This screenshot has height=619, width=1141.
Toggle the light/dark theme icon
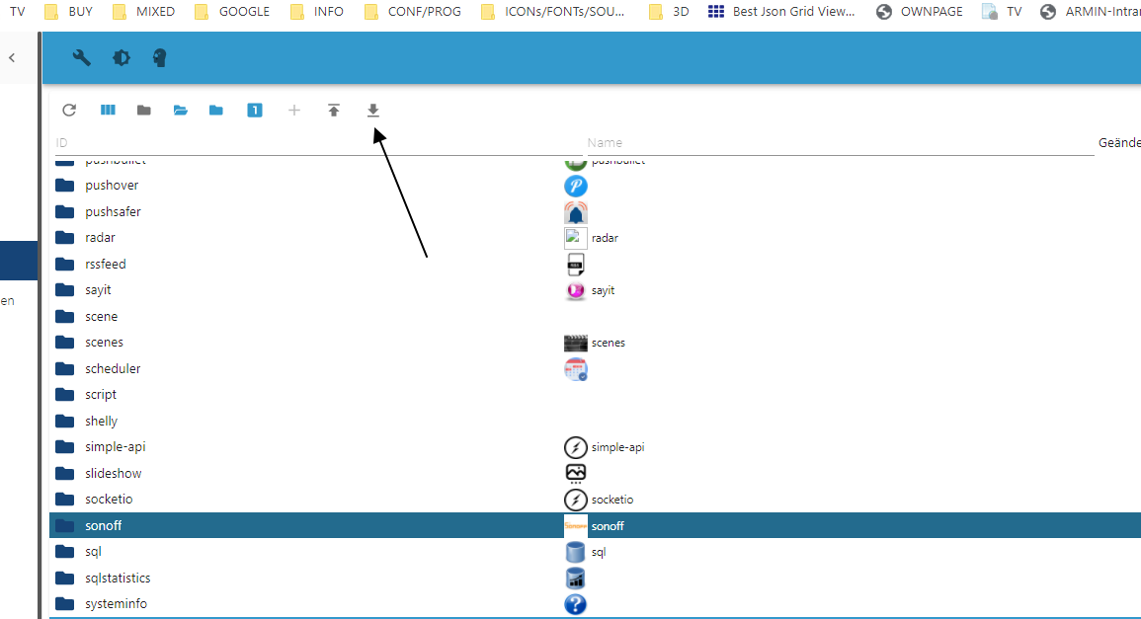coord(122,58)
